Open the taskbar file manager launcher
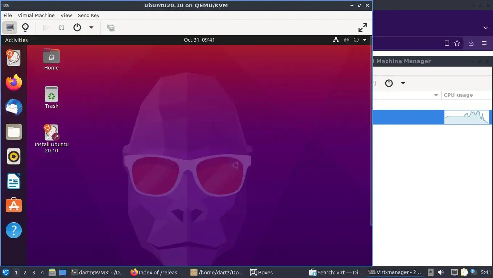493x278 pixels. [52, 272]
